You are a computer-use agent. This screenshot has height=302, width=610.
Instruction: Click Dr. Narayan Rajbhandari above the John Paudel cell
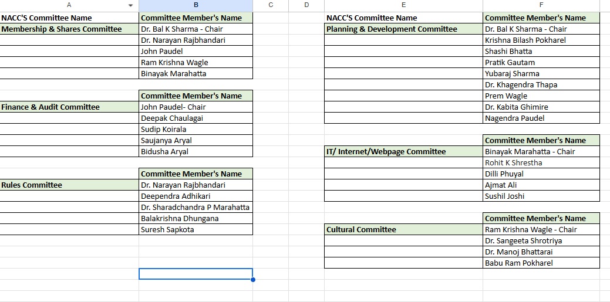tap(196, 40)
